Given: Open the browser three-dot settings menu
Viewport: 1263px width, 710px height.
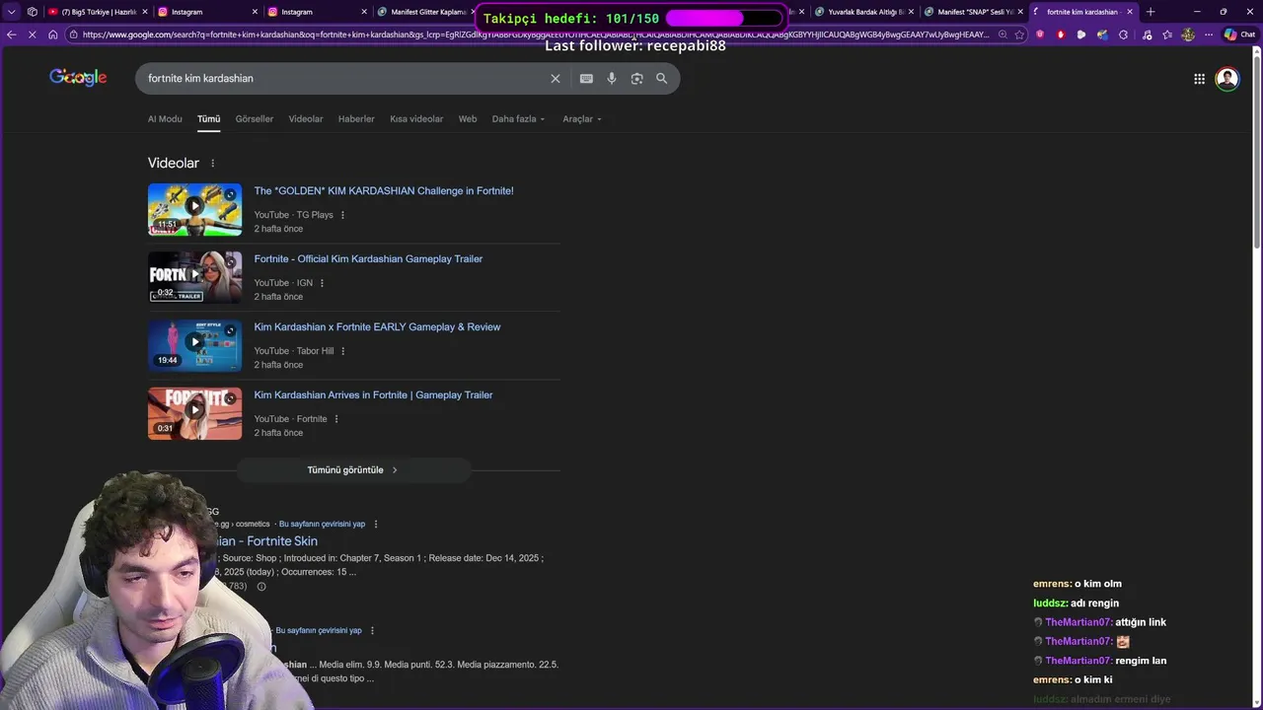Looking at the screenshot, I should [x=1209, y=35].
